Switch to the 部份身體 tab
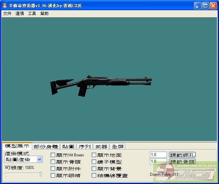 [x=46, y=147]
